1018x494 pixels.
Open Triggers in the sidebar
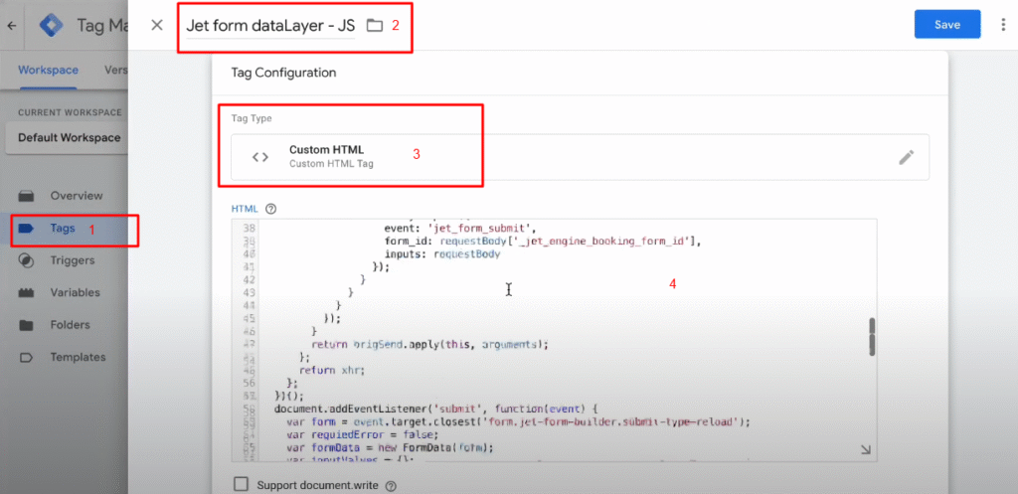(72, 260)
